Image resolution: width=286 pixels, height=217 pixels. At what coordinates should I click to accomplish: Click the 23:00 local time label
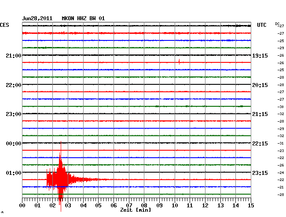click(14, 114)
